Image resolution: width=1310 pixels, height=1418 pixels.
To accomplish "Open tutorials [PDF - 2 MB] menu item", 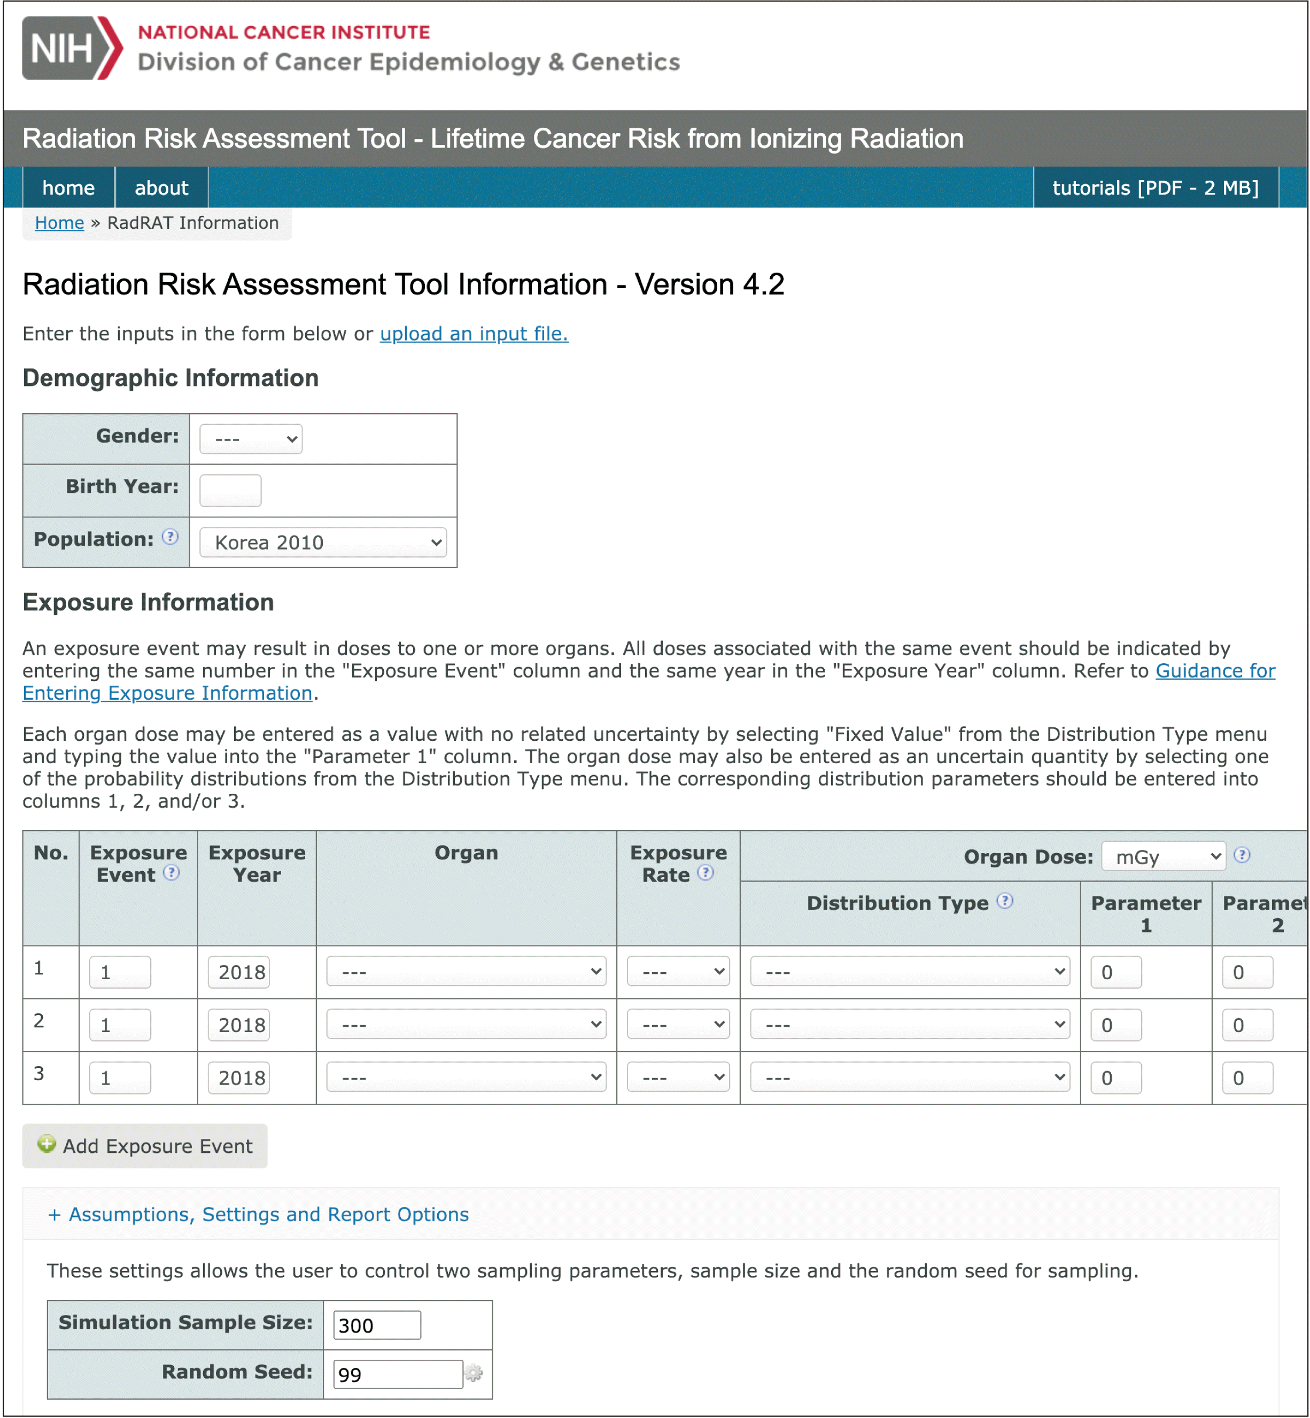I will 1156,187.
